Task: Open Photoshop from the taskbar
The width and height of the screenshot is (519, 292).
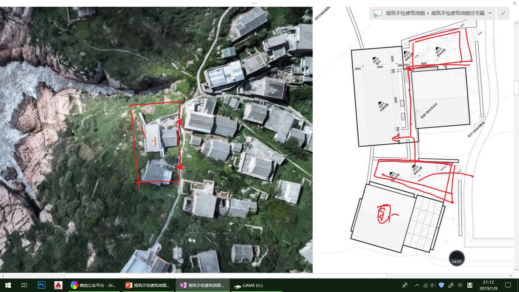Action: [x=41, y=285]
